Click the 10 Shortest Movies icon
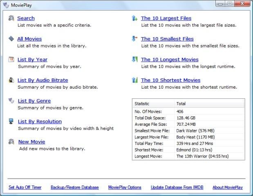The image size is (253, 196). [x=134, y=80]
